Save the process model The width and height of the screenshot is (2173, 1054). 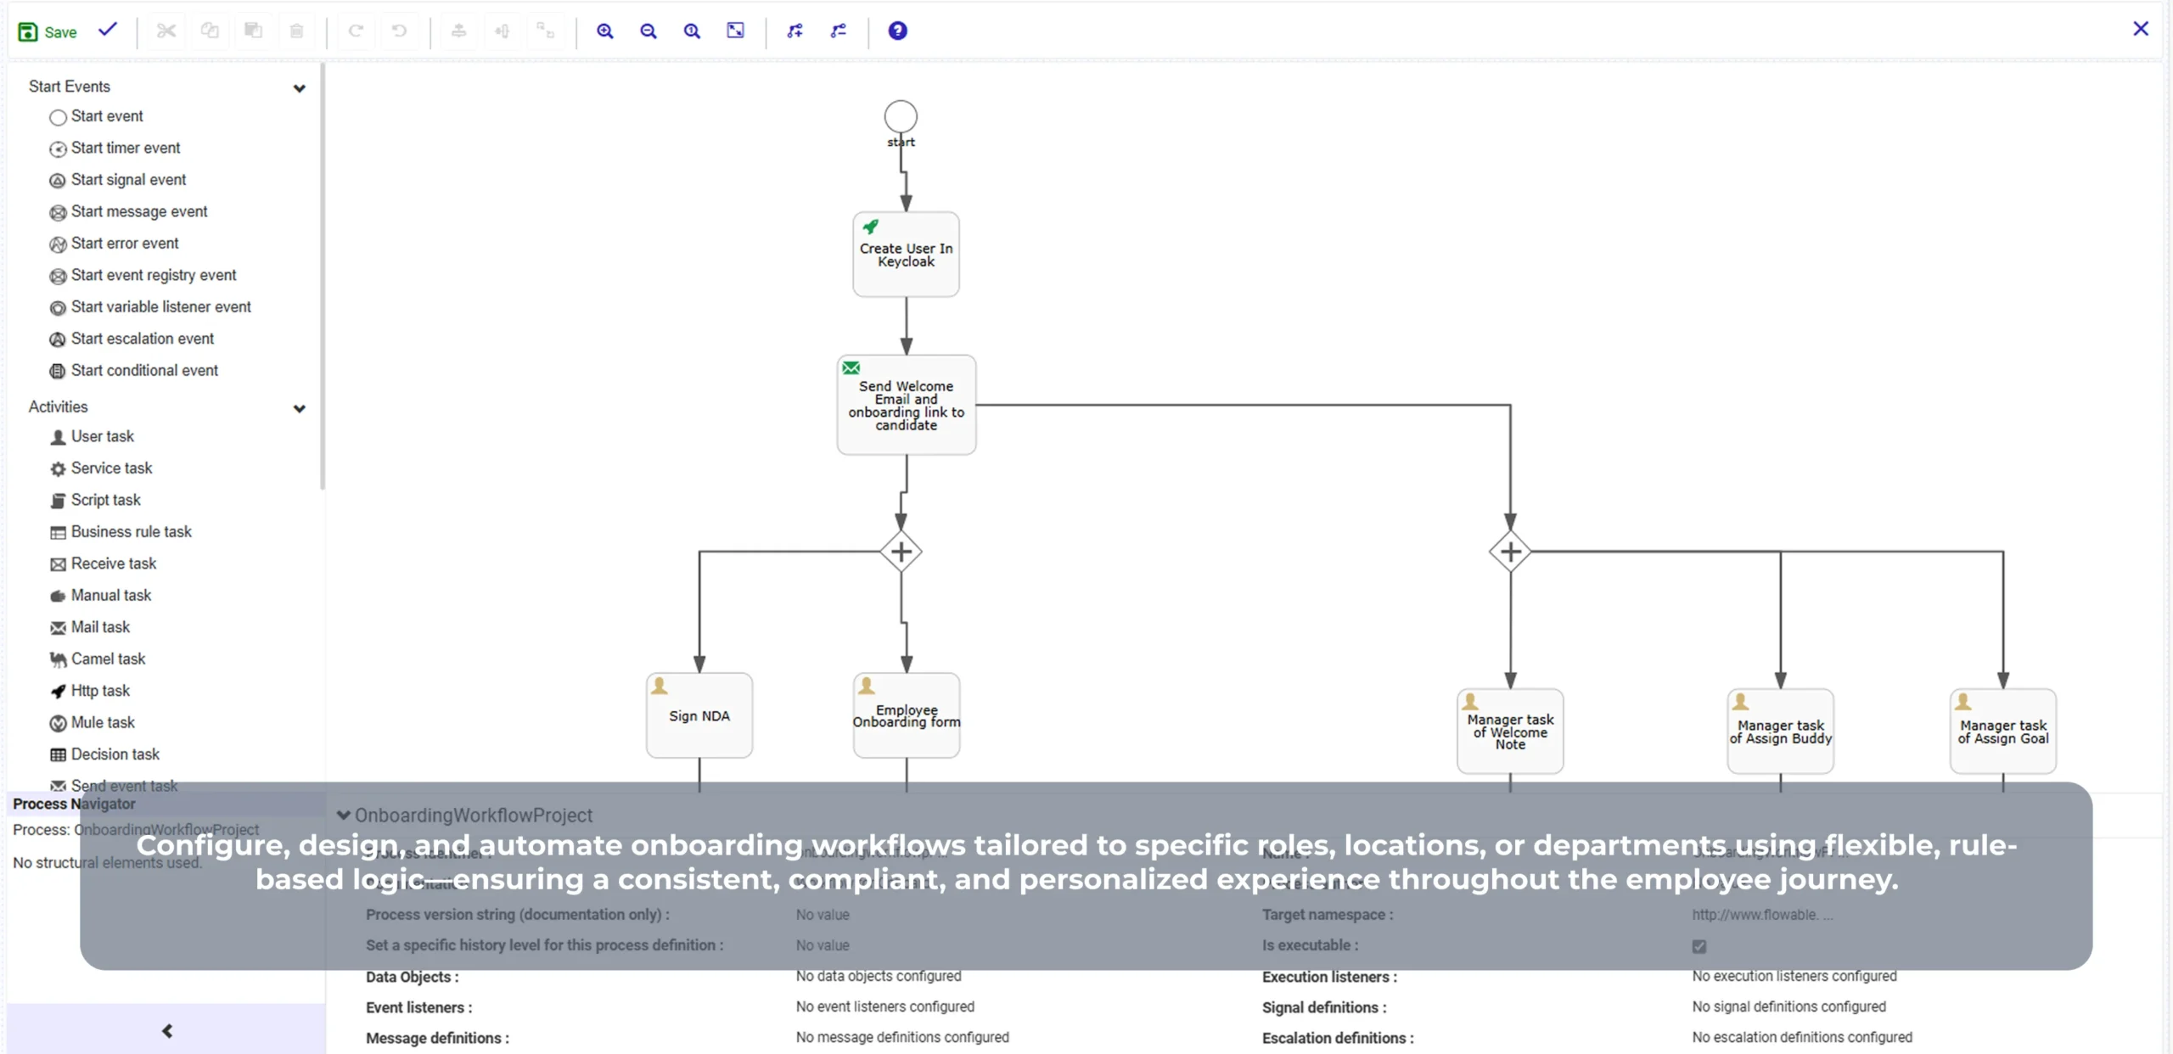point(48,31)
